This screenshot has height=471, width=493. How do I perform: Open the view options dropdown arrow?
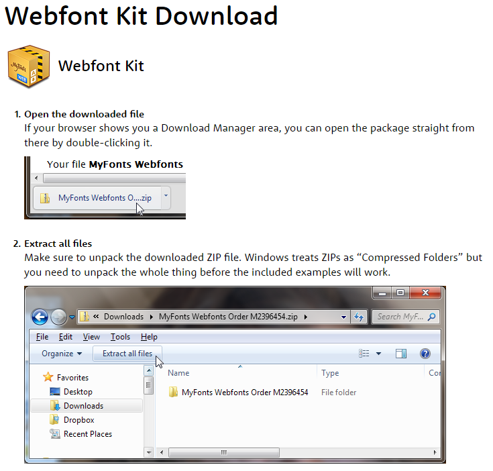click(x=378, y=354)
